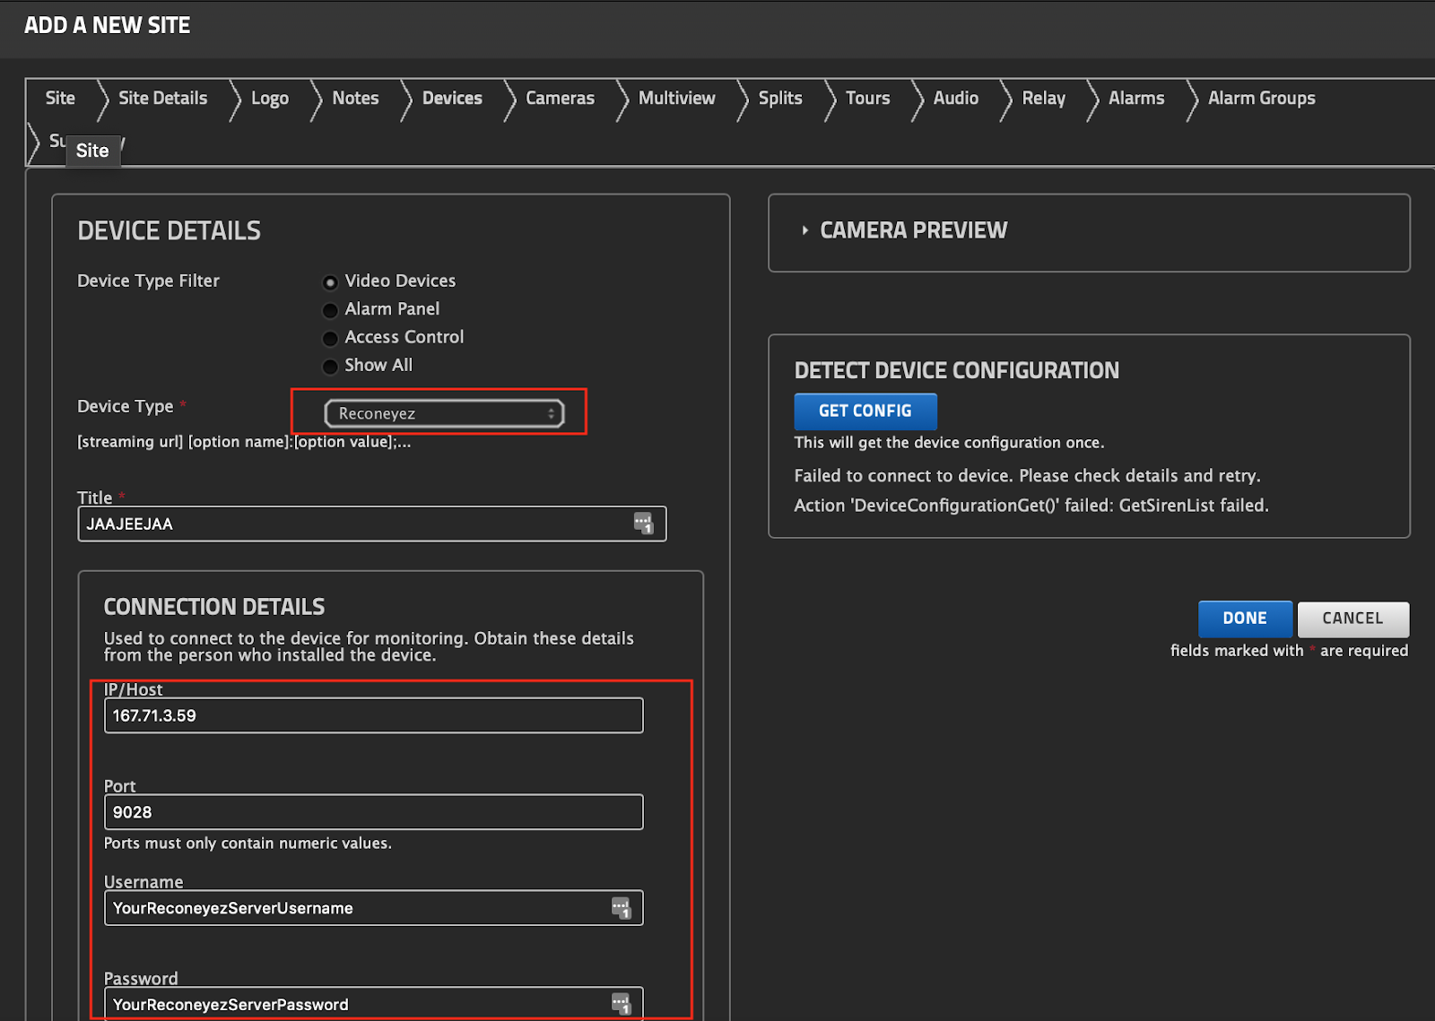The width and height of the screenshot is (1435, 1021).
Task: Click the Port field showing 9028
Action: tap(373, 812)
